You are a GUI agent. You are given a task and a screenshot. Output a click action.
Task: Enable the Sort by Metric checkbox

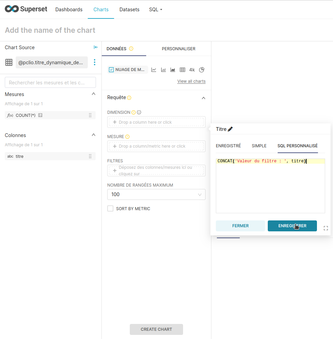[x=110, y=208]
